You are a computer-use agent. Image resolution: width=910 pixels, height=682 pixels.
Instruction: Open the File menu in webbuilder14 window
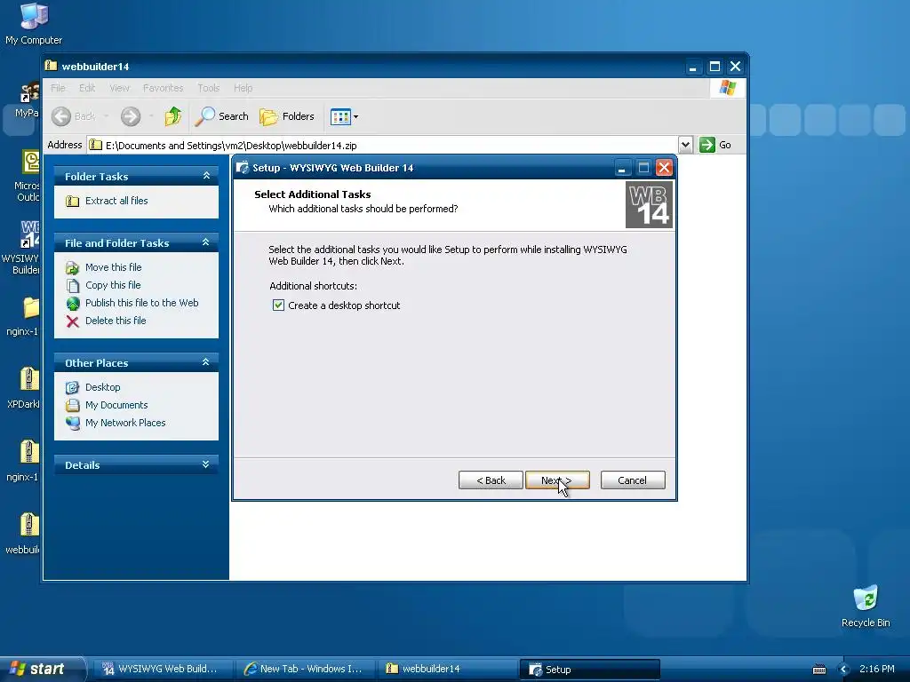(x=58, y=88)
